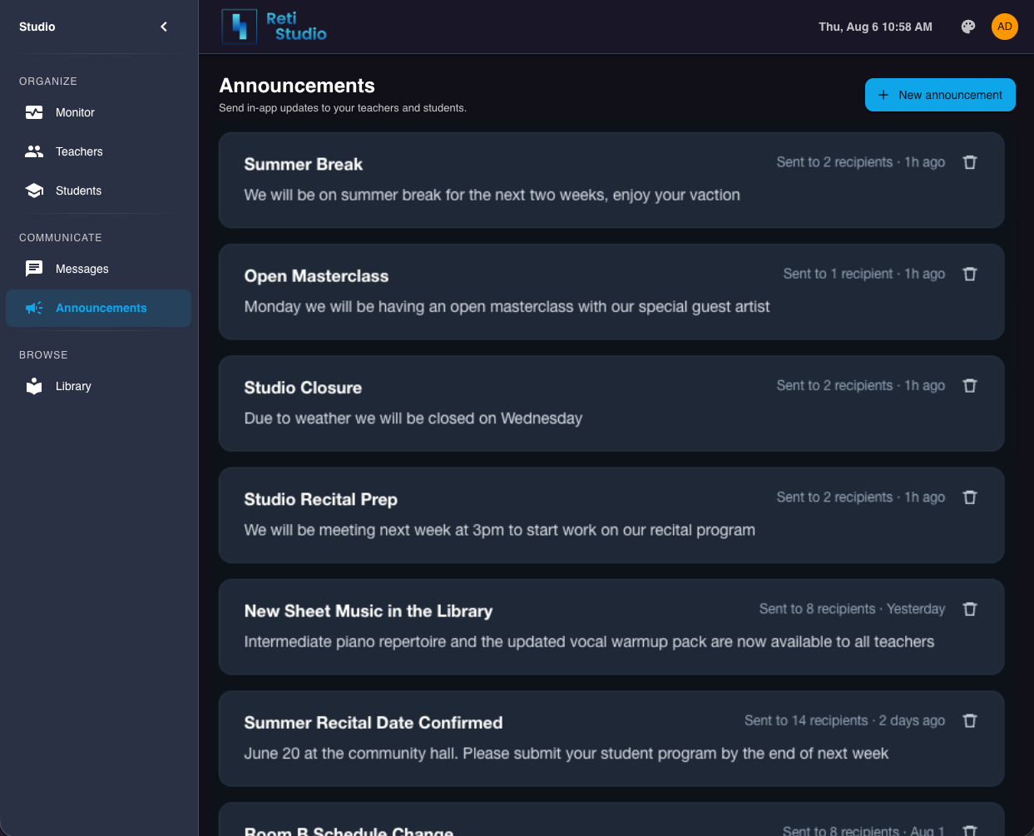
Task: Click Summer Recital Date Confirmed title
Action: pos(374,723)
